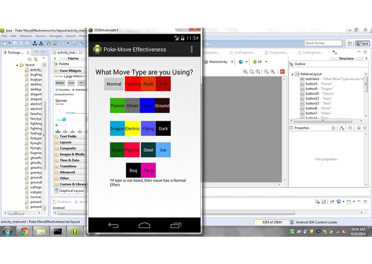Tap the Dark type button
Image resolution: width=372 pixels, height=264 pixels.
163,129
